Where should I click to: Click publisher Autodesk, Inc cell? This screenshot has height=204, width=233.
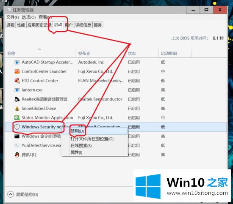pos(91,63)
